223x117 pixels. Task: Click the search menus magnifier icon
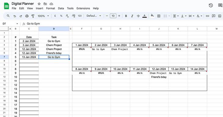[8, 16]
